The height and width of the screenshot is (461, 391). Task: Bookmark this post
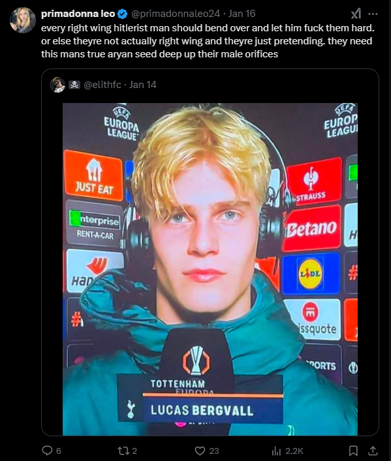[353, 451]
